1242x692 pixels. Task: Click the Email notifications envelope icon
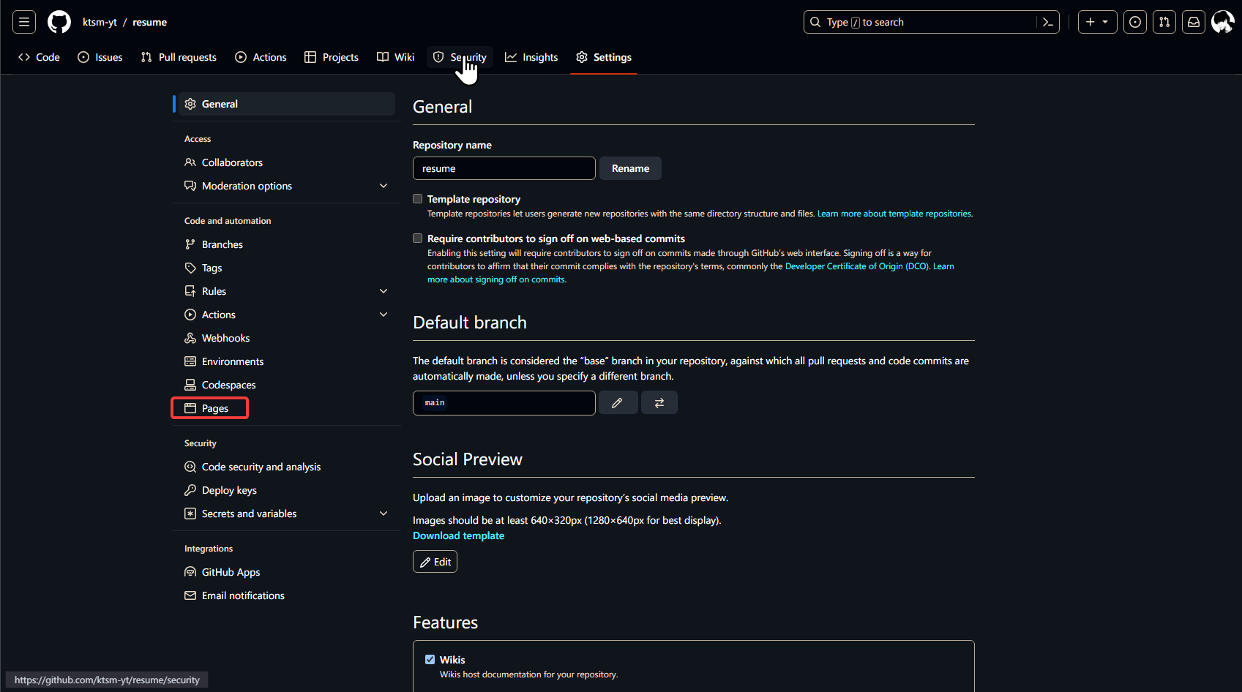[x=190, y=595]
